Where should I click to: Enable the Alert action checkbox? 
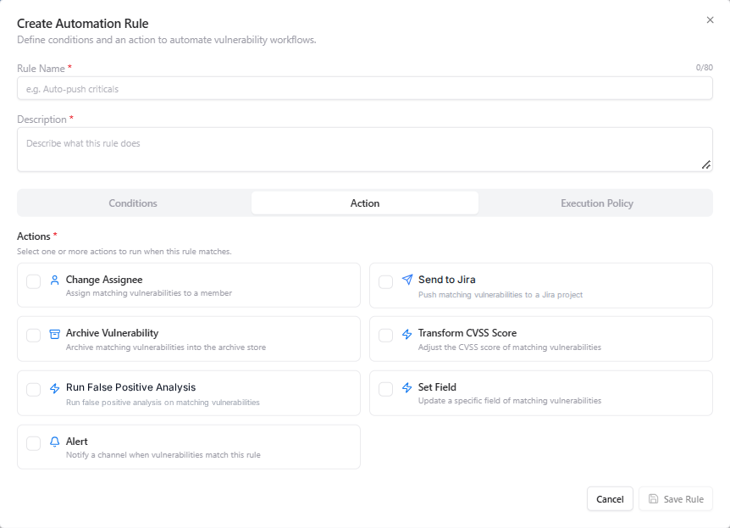(x=34, y=443)
